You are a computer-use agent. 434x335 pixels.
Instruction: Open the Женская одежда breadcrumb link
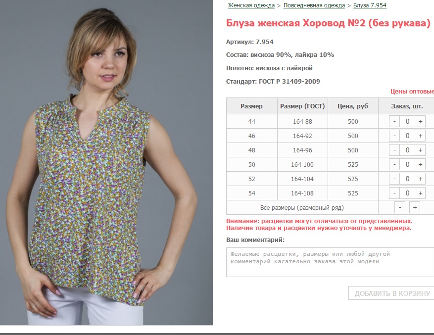click(x=251, y=5)
